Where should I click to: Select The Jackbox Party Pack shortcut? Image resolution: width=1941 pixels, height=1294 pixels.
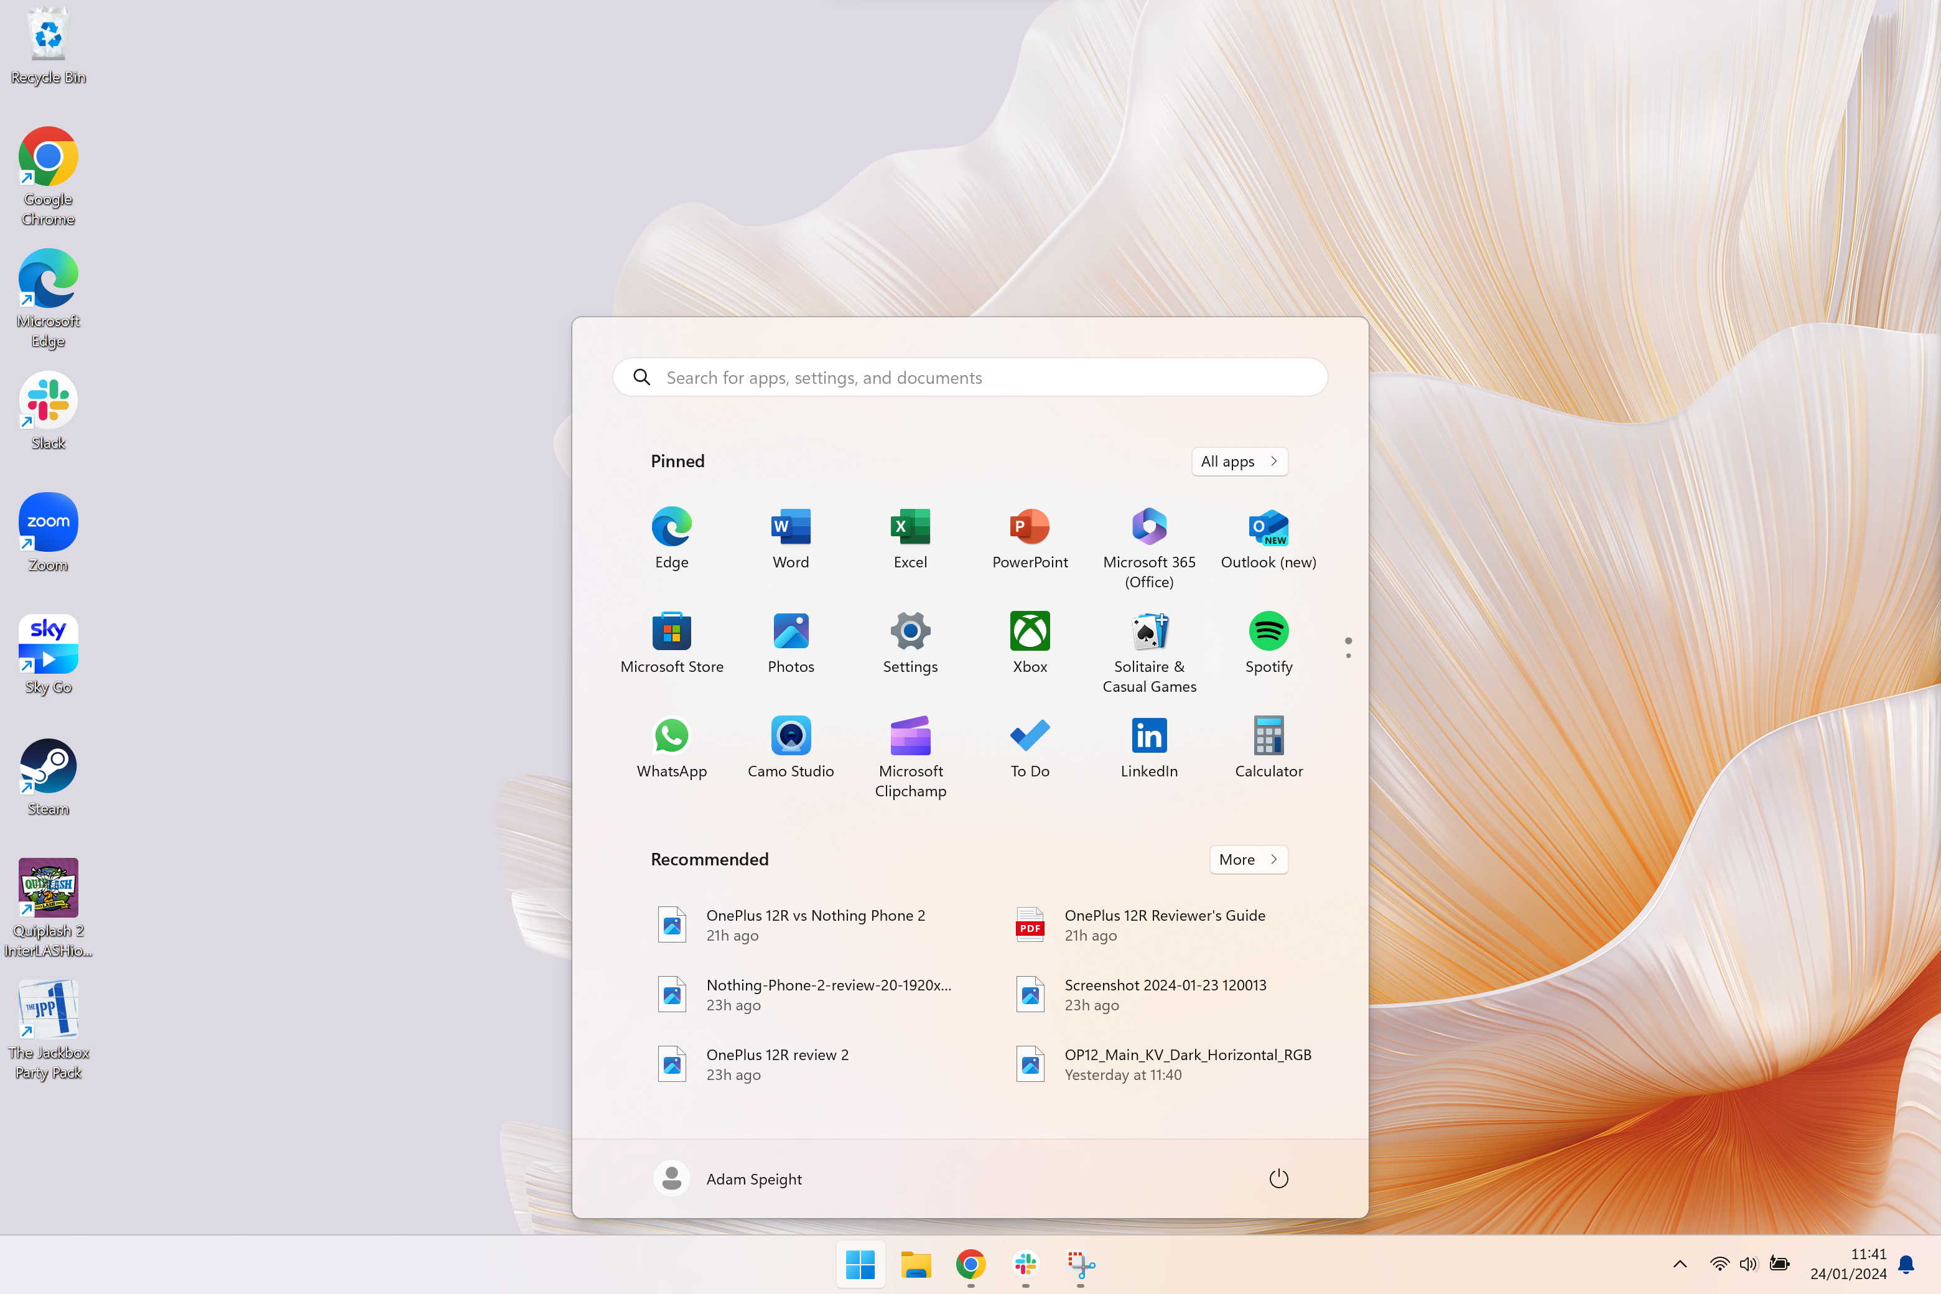coord(48,1031)
